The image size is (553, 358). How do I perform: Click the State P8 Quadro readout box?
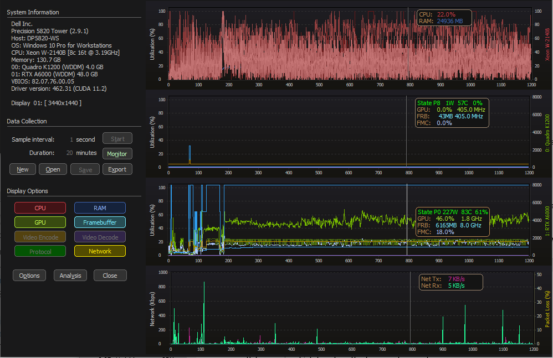click(452, 113)
